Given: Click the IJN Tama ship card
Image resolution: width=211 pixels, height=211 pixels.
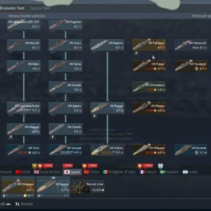Looking at the screenshot, I should (x=65, y=66).
